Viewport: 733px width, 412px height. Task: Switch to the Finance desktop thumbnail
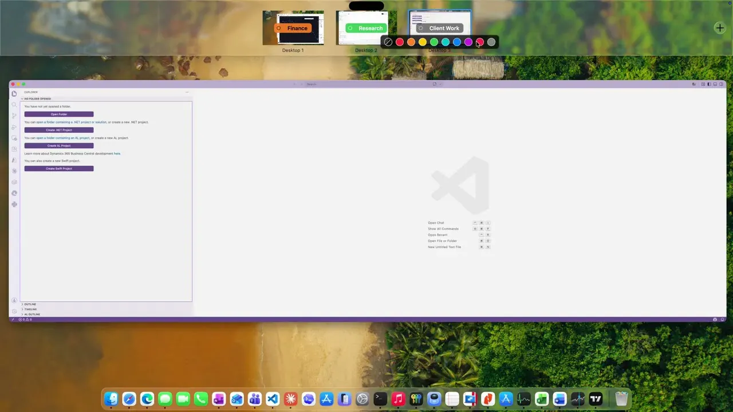tap(293, 27)
